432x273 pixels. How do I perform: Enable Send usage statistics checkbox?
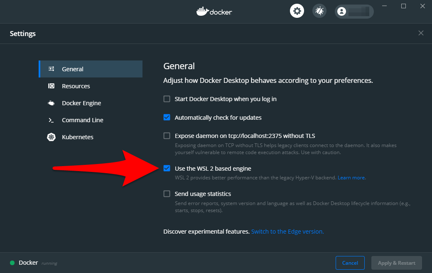point(167,193)
